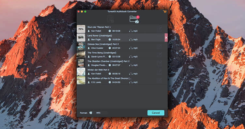The height and width of the screenshot is (129, 245).
Task: Click the dimmed edit icon for Sturz der Titanen
Action: coord(160,29)
